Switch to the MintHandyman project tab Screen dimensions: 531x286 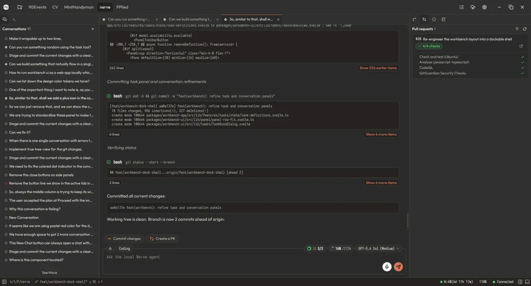coord(79,7)
